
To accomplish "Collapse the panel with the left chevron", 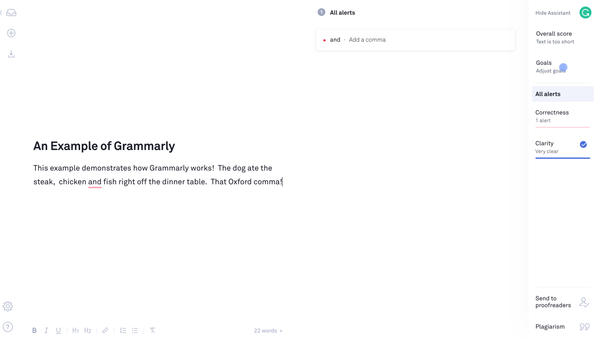I will pos(1,12).
